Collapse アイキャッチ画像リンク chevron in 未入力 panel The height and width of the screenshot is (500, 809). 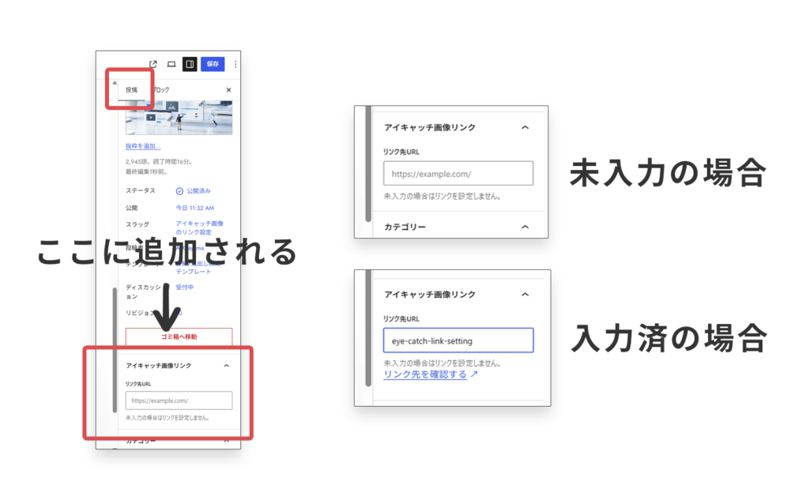tap(525, 127)
